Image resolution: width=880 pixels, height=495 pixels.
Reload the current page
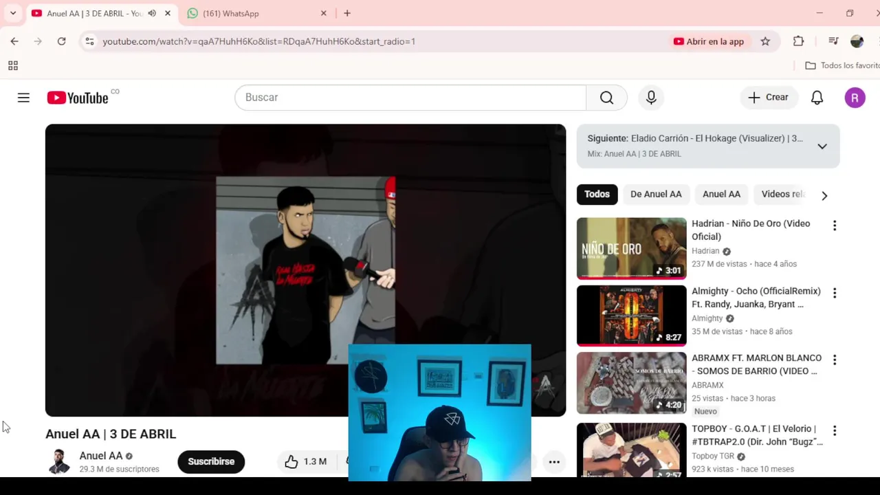[x=61, y=41]
